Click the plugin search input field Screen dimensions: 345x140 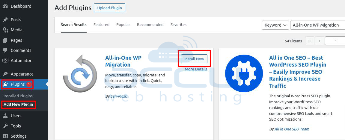tap(317, 25)
